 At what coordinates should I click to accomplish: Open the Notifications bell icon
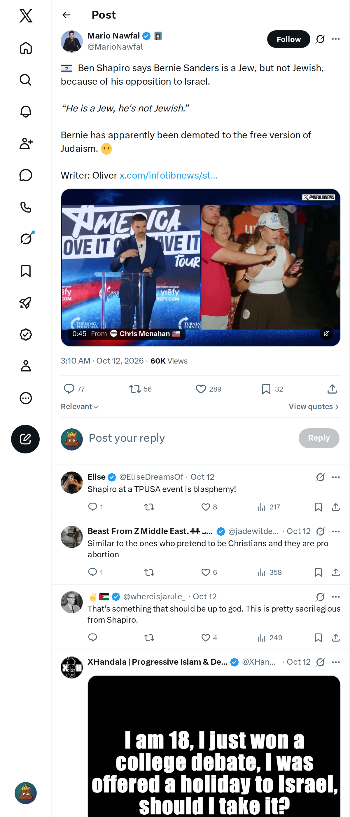[x=26, y=111]
